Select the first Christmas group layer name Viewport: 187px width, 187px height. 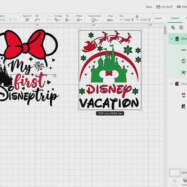point(184,39)
